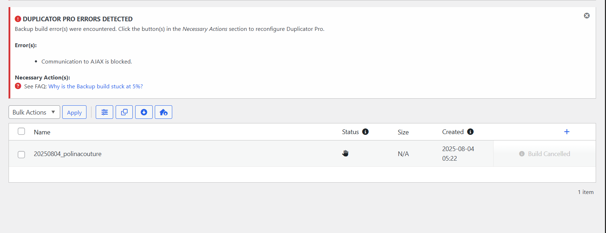Click the Name column header
The width and height of the screenshot is (606, 233).
click(42, 132)
